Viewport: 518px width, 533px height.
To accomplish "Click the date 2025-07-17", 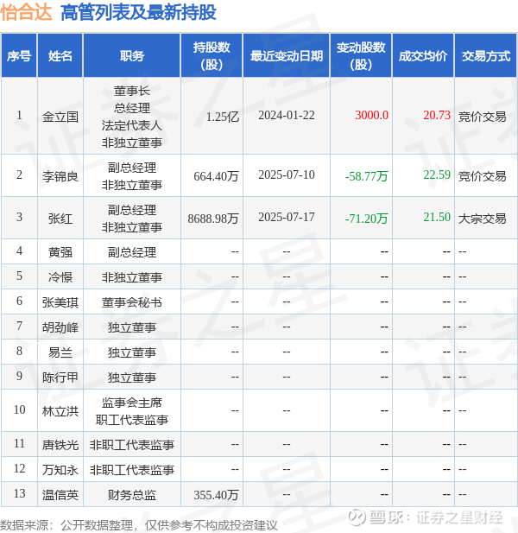I will (287, 217).
